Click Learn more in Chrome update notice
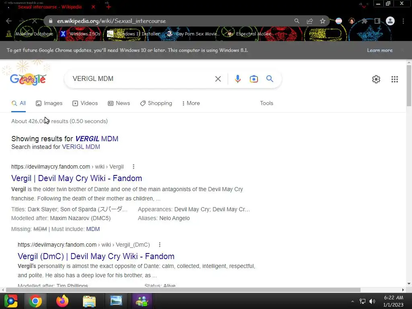Image resolution: width=412 pixels, height=309 pixels. tap(380, 50)
